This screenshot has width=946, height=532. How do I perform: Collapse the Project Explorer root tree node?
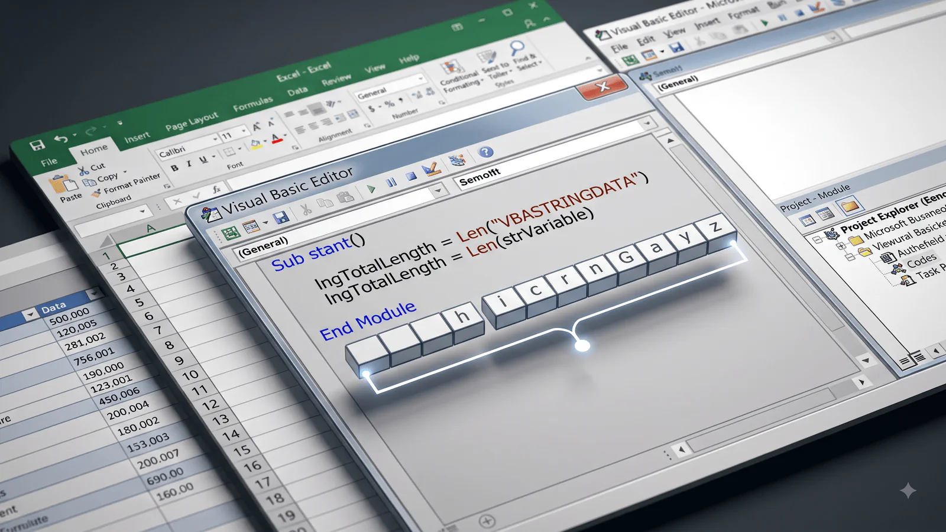(818, 239)
